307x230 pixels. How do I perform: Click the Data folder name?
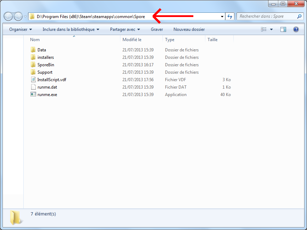click(x=42, y=50)
